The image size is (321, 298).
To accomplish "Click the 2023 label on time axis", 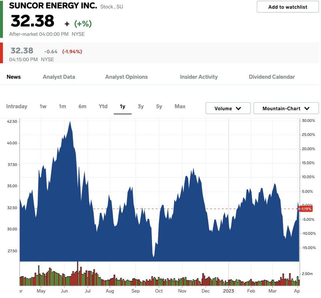I will tap(228, 291).
